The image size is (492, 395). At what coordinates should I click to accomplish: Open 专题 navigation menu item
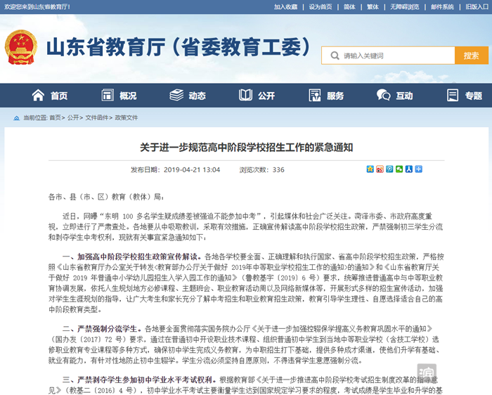474,96
